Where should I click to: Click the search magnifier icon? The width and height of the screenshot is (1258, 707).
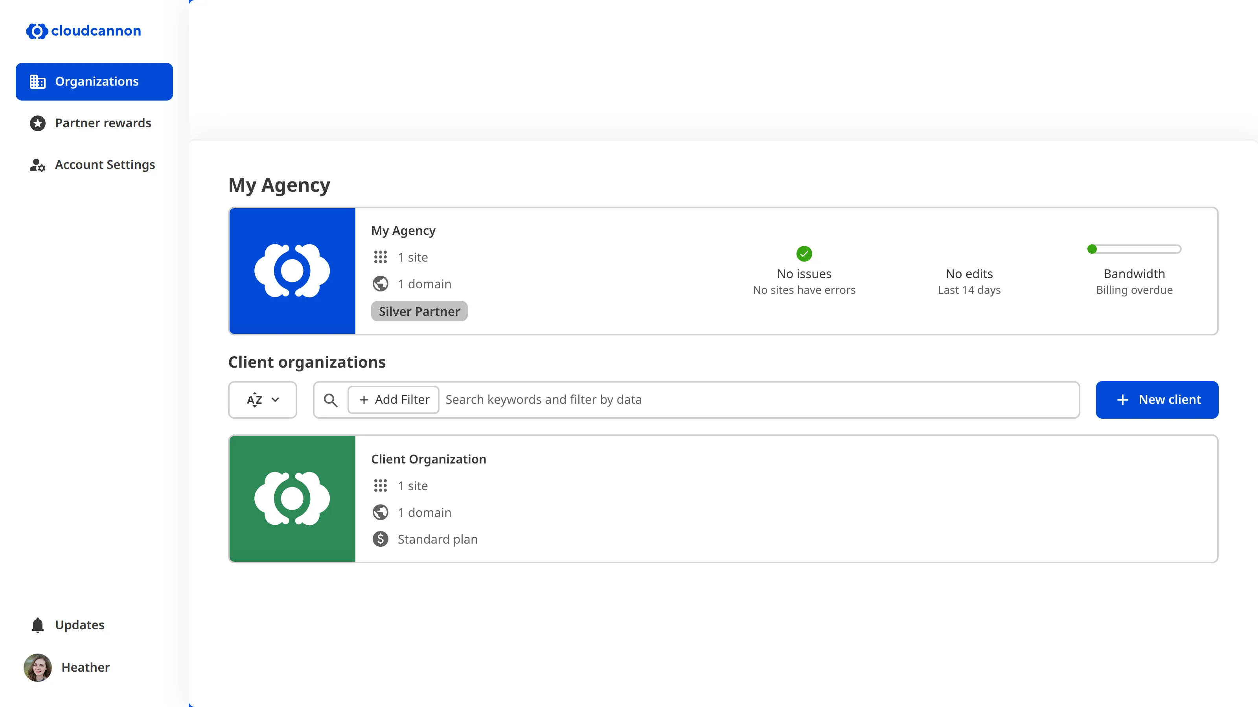click(331, 399)
